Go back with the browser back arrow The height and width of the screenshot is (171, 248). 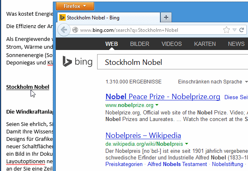[x=64, y=30]
